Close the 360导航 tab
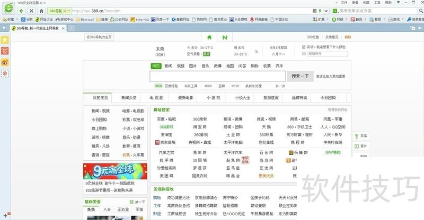The height and width of the screenshot is (220, 424). (x=63, y=28)
